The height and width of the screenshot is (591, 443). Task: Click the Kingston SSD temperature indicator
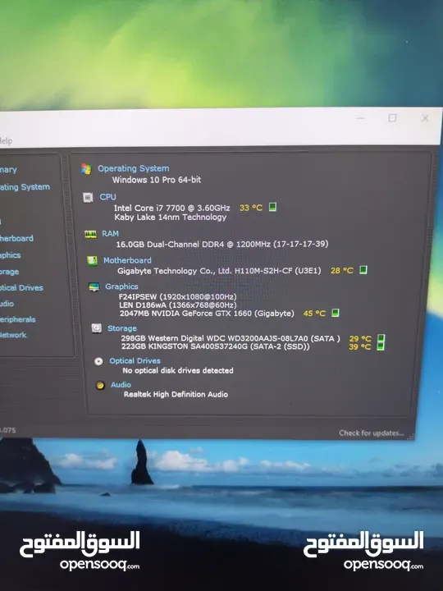pos(381,346)
